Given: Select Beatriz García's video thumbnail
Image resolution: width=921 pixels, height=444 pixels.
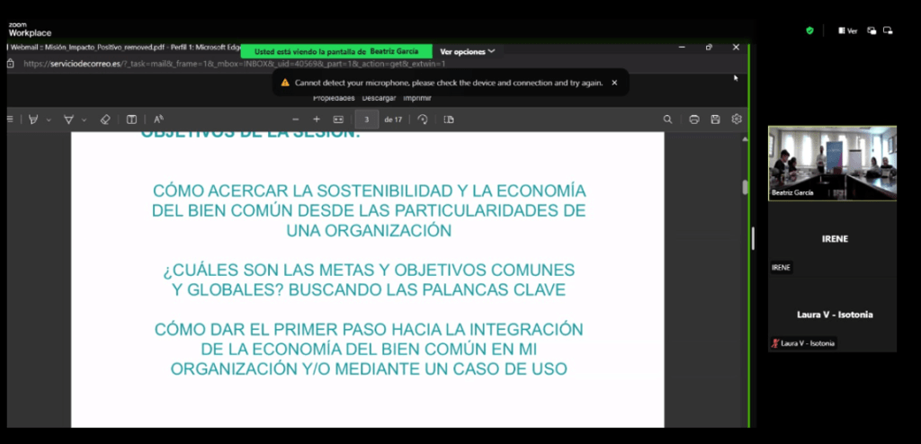Looking at the screenshot, I should [x=832, y=163].
